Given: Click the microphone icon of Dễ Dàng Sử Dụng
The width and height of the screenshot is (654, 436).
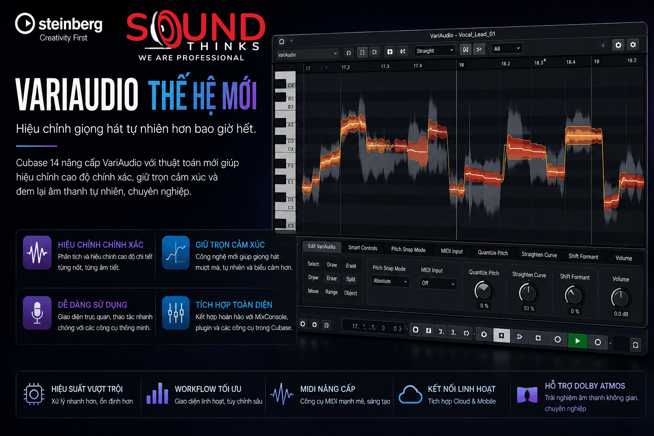Looking at the screenshot, I should [x=37, y=313].
